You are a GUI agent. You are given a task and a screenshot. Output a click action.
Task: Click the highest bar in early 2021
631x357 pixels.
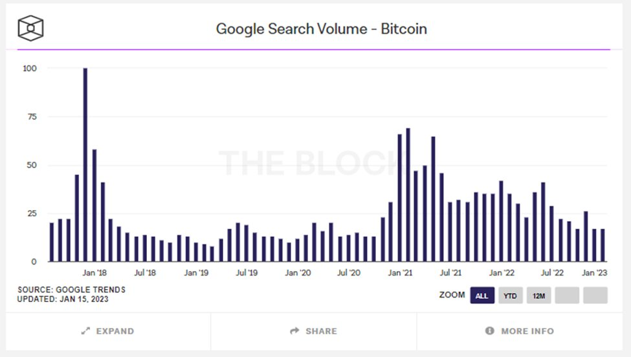click(408, 195)
